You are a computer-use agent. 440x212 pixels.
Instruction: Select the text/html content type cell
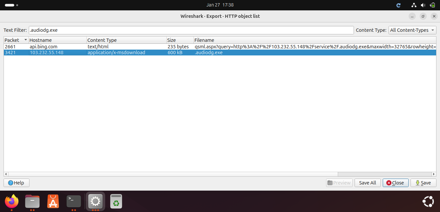(x=126, y=47)
